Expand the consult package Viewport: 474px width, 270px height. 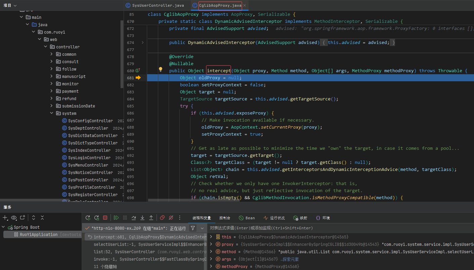click(x=51, y=61)
